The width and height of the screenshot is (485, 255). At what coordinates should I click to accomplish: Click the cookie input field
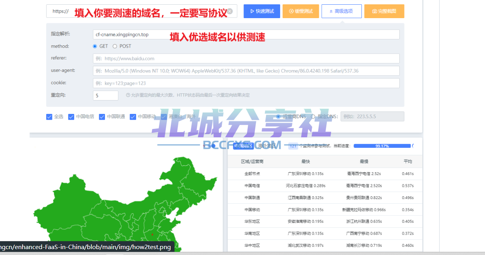tap(246, 83)
